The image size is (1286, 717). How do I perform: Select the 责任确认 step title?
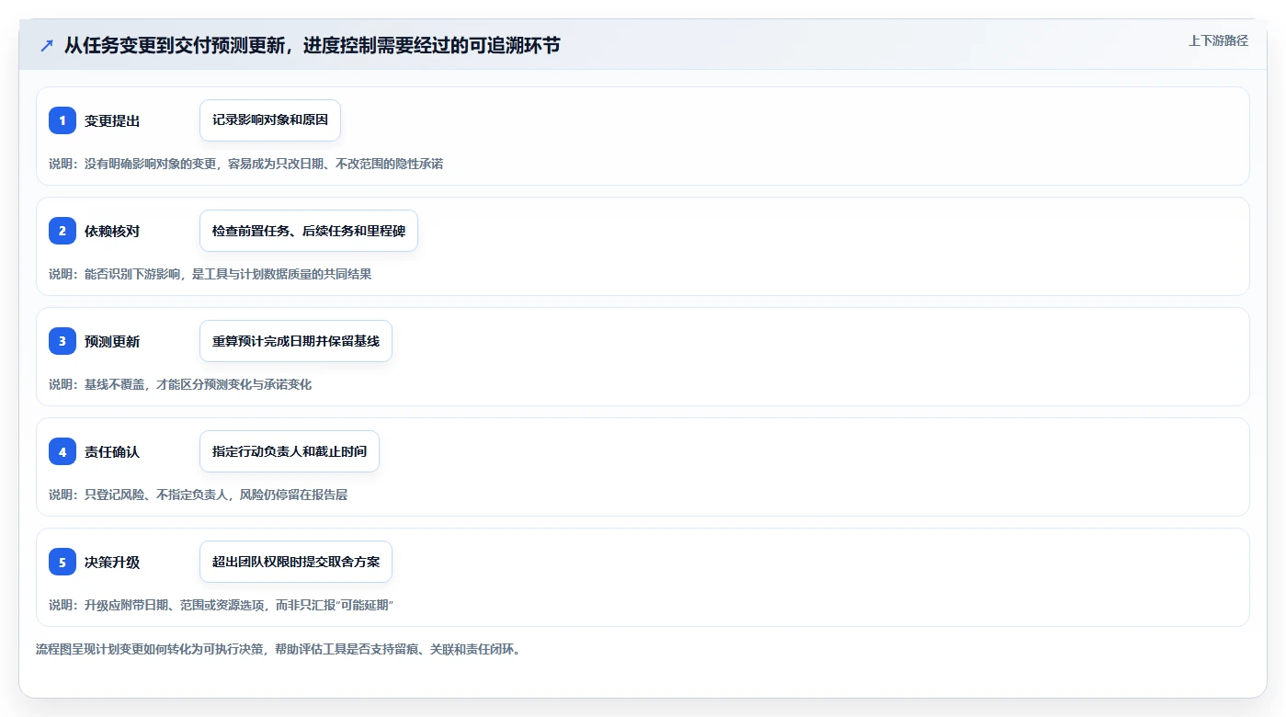pos(112,451)
